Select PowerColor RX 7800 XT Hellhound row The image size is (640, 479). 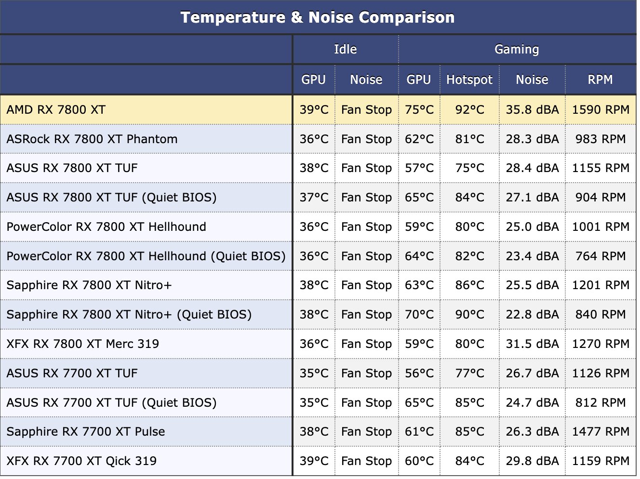pos(318,227)
